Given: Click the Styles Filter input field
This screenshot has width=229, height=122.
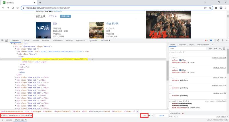Looking at the screenshot, I should click(x=188, y=49).
